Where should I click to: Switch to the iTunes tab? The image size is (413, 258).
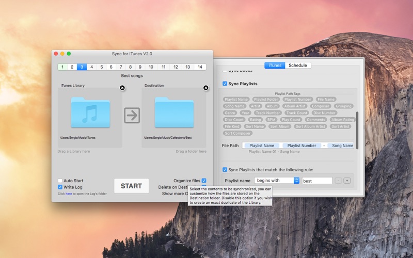point(275,66)
